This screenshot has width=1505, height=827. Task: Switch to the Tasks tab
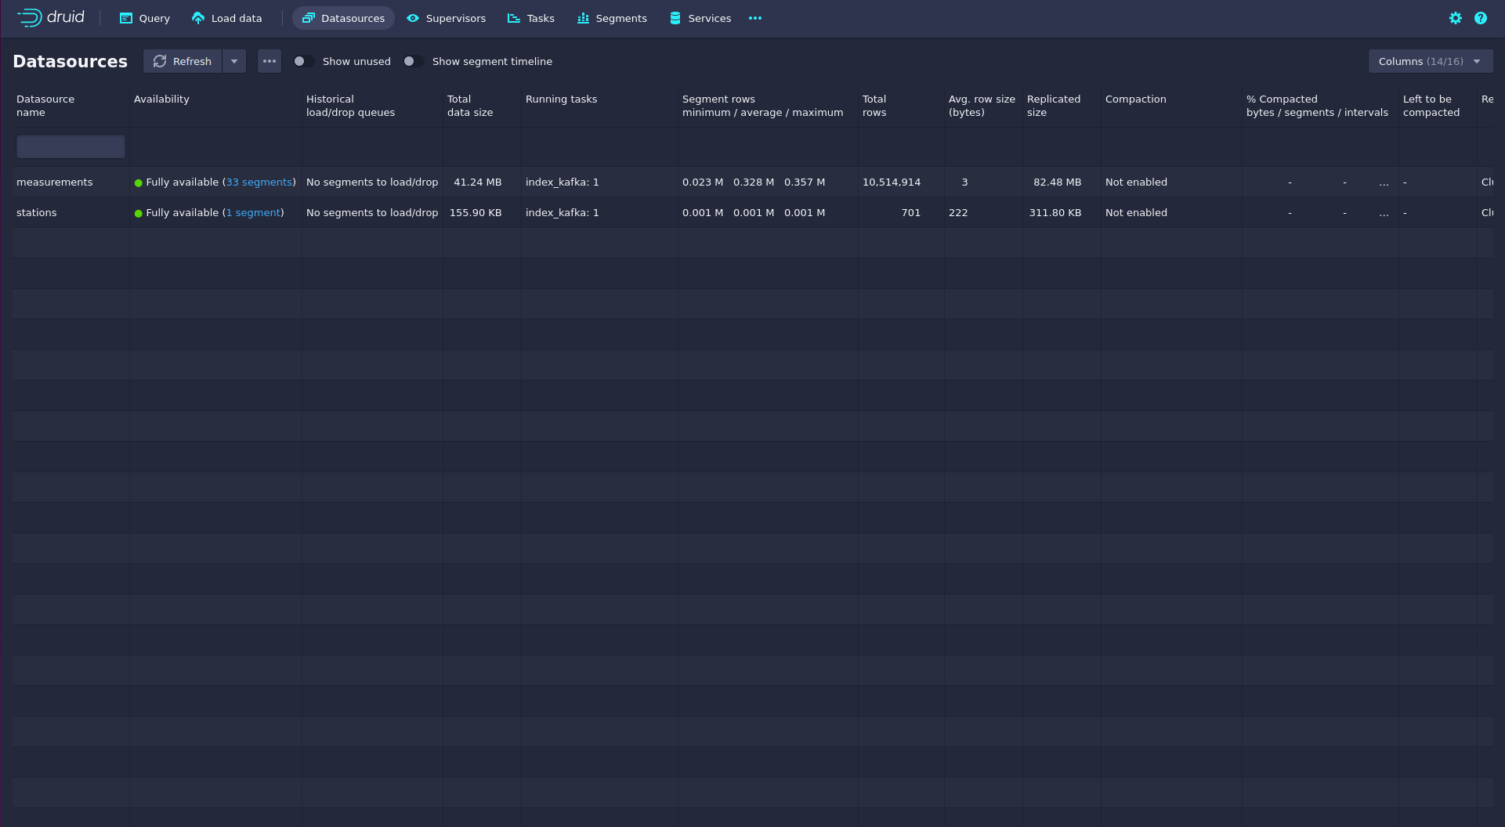tap(531, 18)
